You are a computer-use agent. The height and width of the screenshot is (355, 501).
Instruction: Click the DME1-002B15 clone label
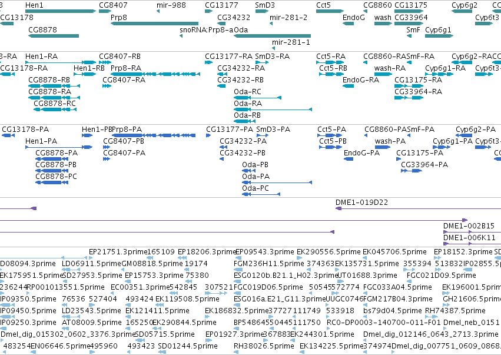469,226
